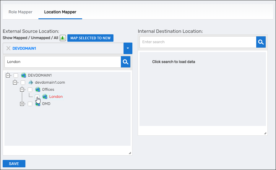Enable the devdomain1.com checkbox
Viewport: 276px width, 170px height.
point(23,82)
